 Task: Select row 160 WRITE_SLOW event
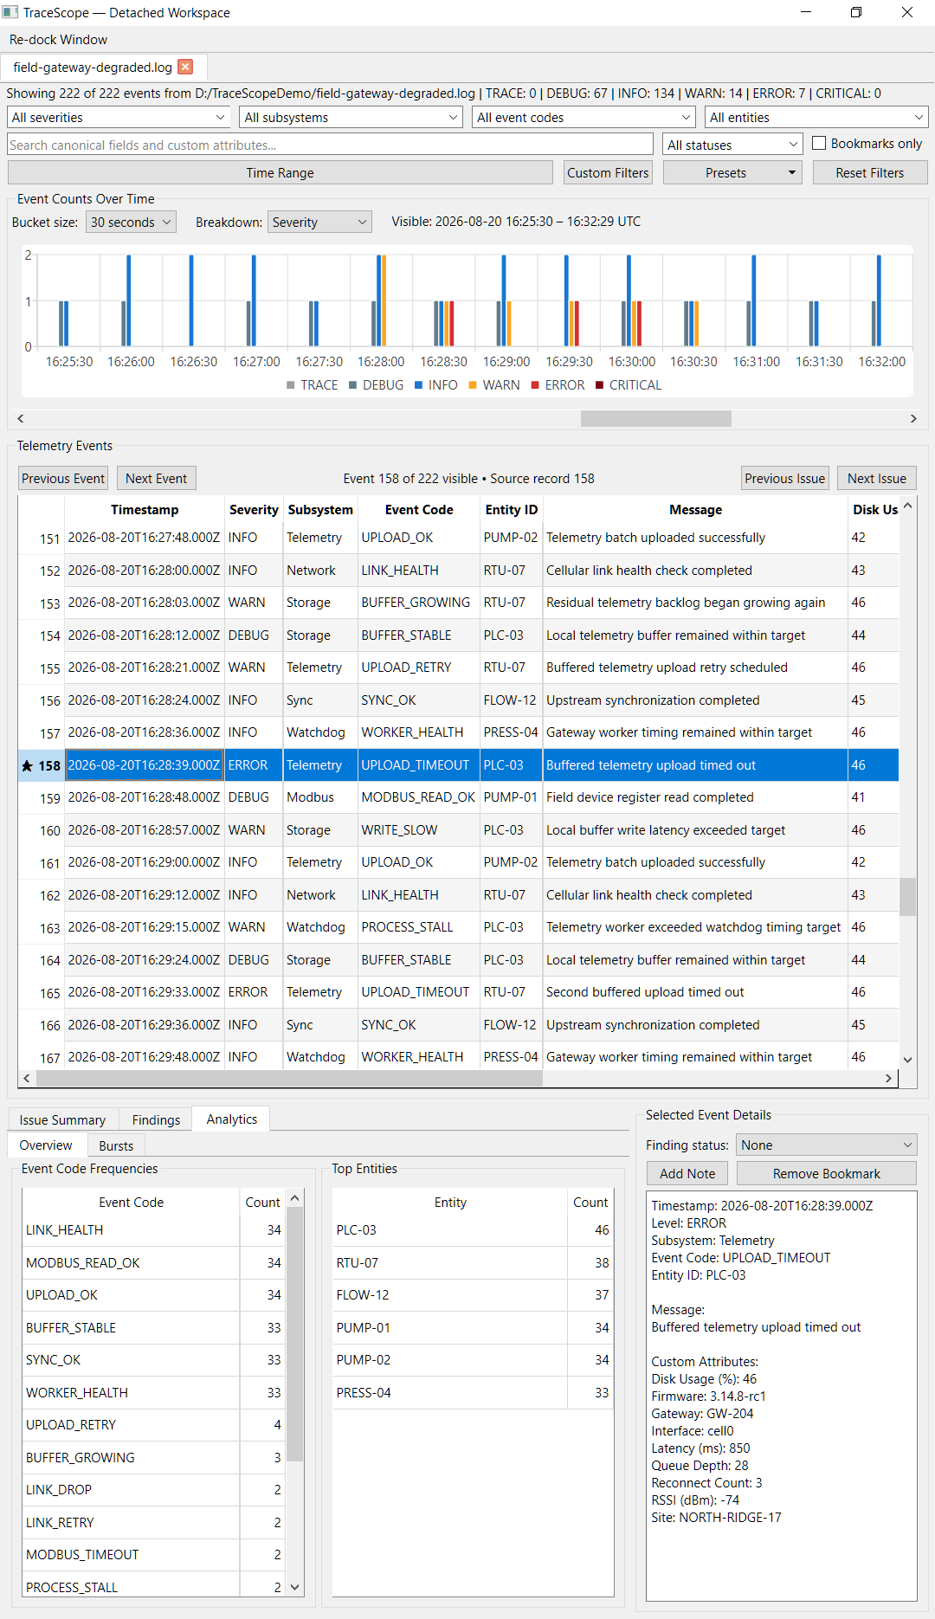point(459,830)
